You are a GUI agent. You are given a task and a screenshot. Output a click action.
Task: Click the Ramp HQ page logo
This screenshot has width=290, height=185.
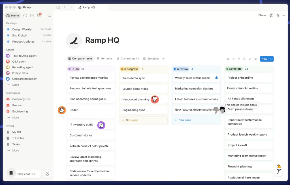(x=74, y=41)
